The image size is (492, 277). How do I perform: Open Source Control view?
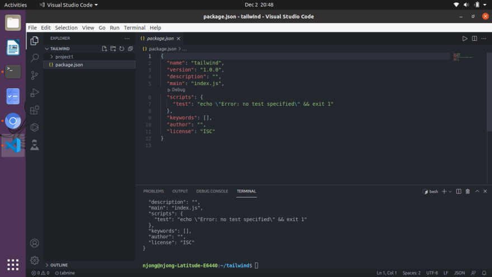[35, 76]
